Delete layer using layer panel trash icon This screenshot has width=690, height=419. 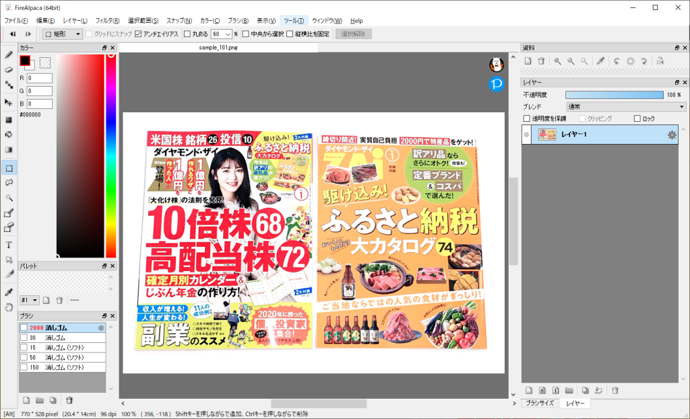coord(615,391)
